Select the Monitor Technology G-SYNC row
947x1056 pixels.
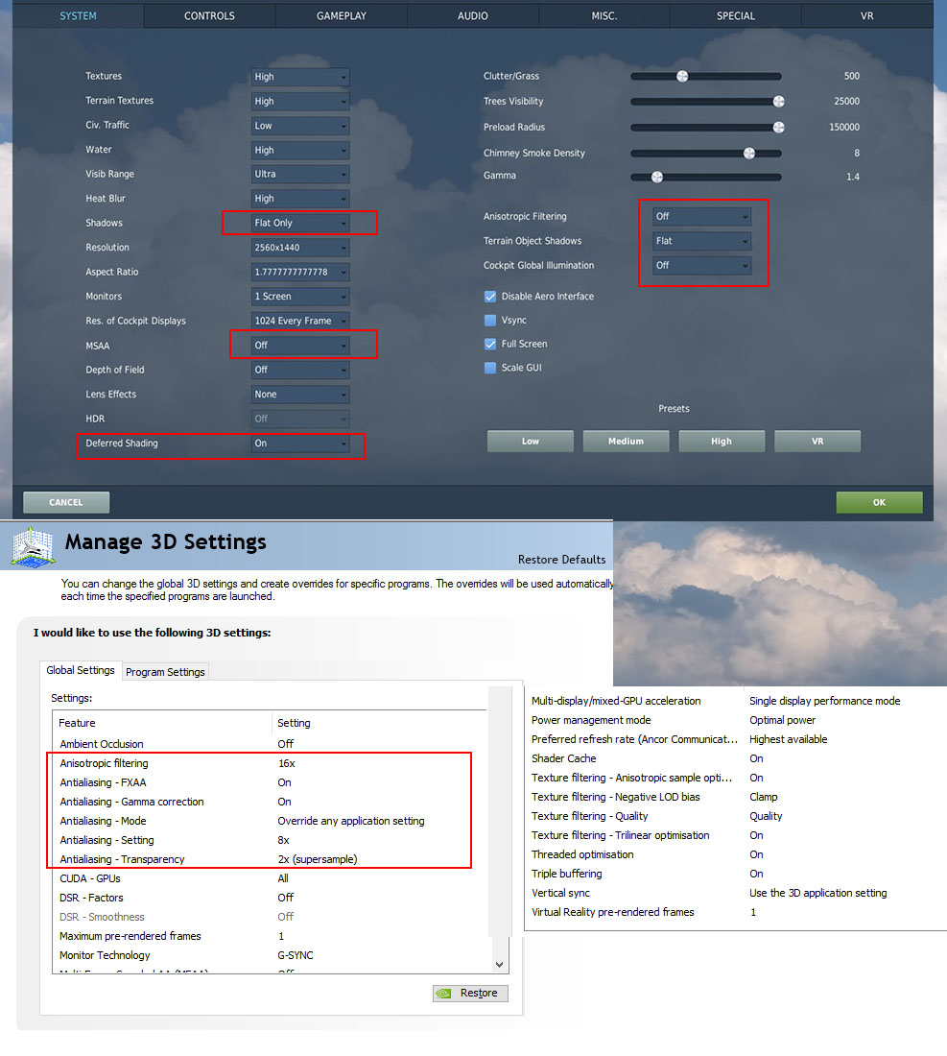click(x=270, y=955)
